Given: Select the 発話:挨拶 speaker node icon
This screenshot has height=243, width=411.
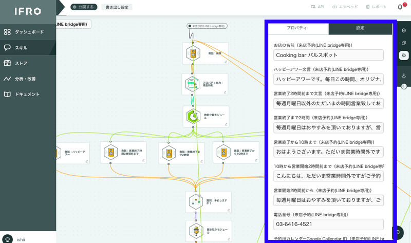Looking at the screenshot, I should pyautogui.click(x=193, y=53).
